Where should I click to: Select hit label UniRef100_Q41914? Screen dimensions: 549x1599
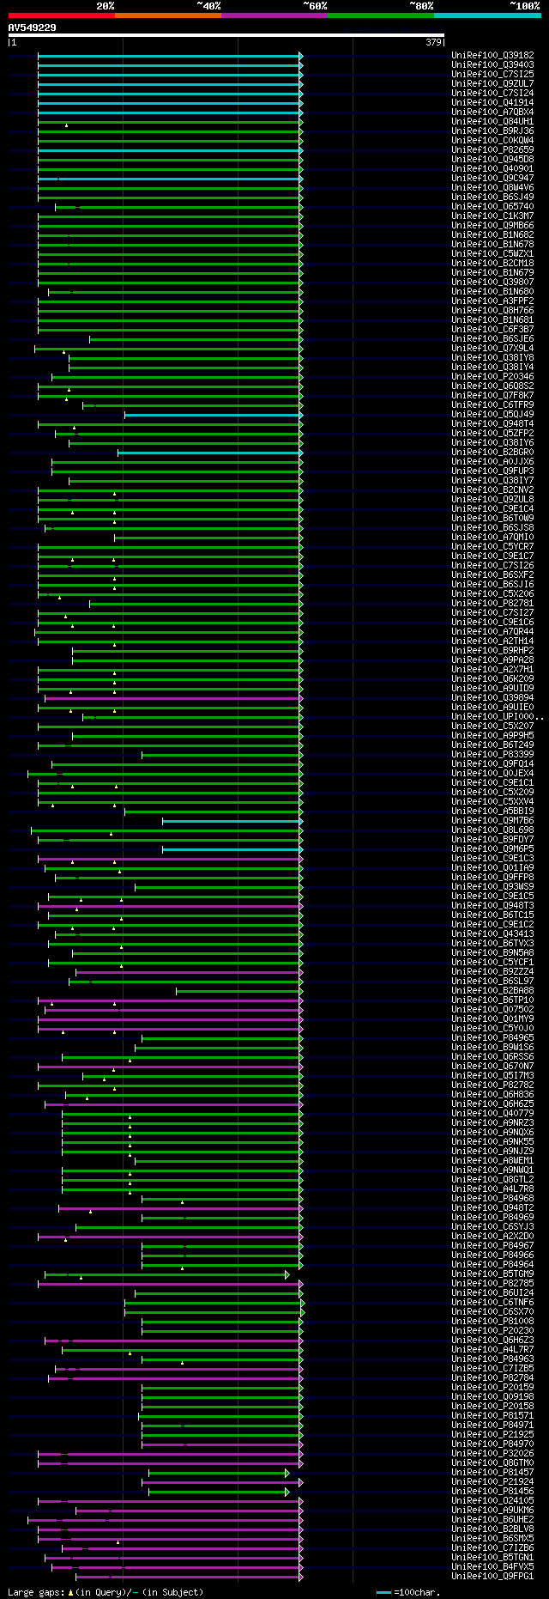coord(492,103)
